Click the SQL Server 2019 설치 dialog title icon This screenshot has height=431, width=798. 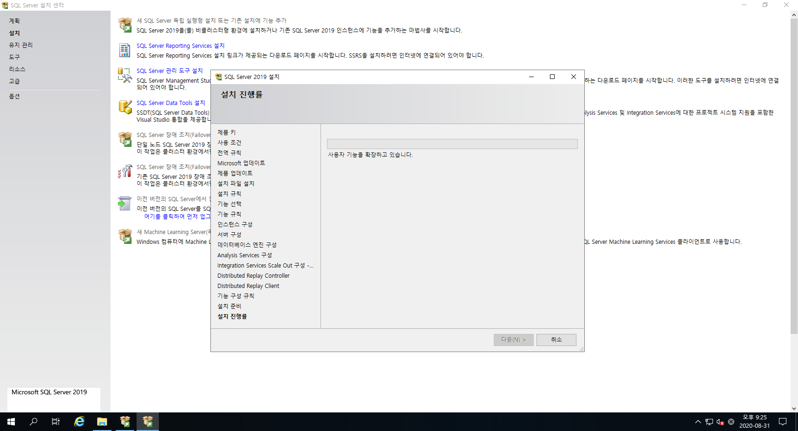click(x=218, y=77)
